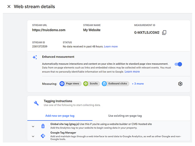Copy the Measurement ID with the copy icon
The image size is (195, 146).
164,32
